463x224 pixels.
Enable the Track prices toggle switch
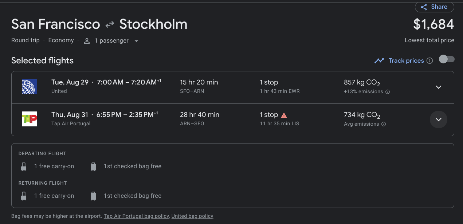[447, 59]
